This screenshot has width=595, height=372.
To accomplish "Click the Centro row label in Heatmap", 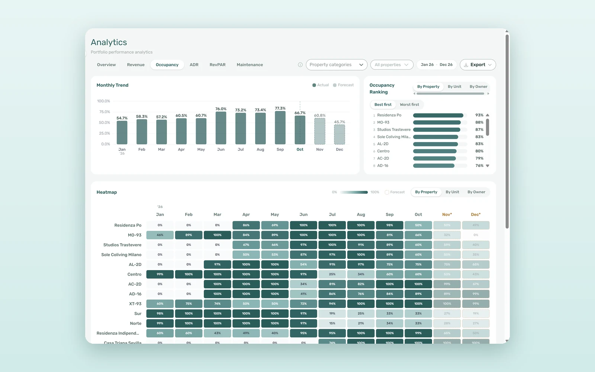I will pos(134,275).
